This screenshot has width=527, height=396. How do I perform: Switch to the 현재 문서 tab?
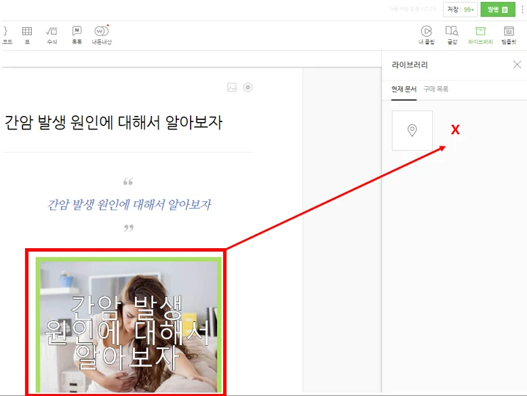pos(404,89)
